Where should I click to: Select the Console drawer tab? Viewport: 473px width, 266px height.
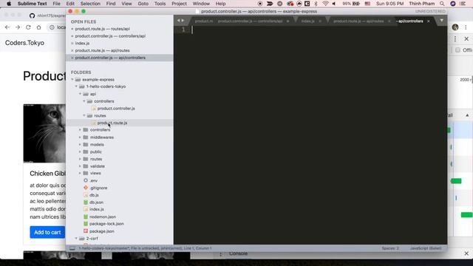coord(238,253)
